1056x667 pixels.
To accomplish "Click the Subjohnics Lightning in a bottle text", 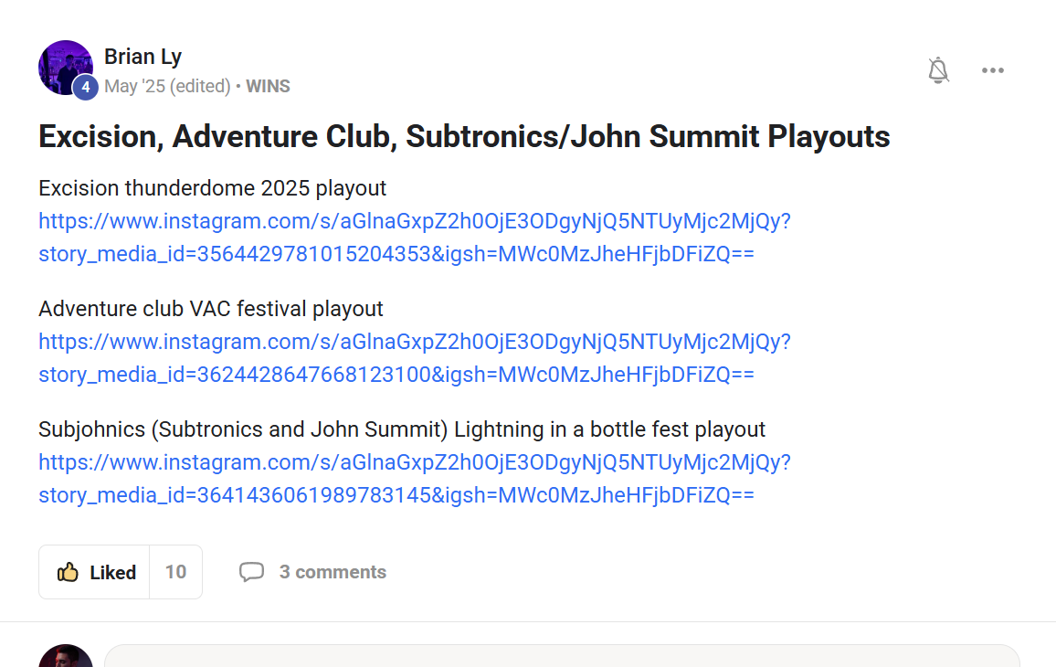I will point(402,429).
